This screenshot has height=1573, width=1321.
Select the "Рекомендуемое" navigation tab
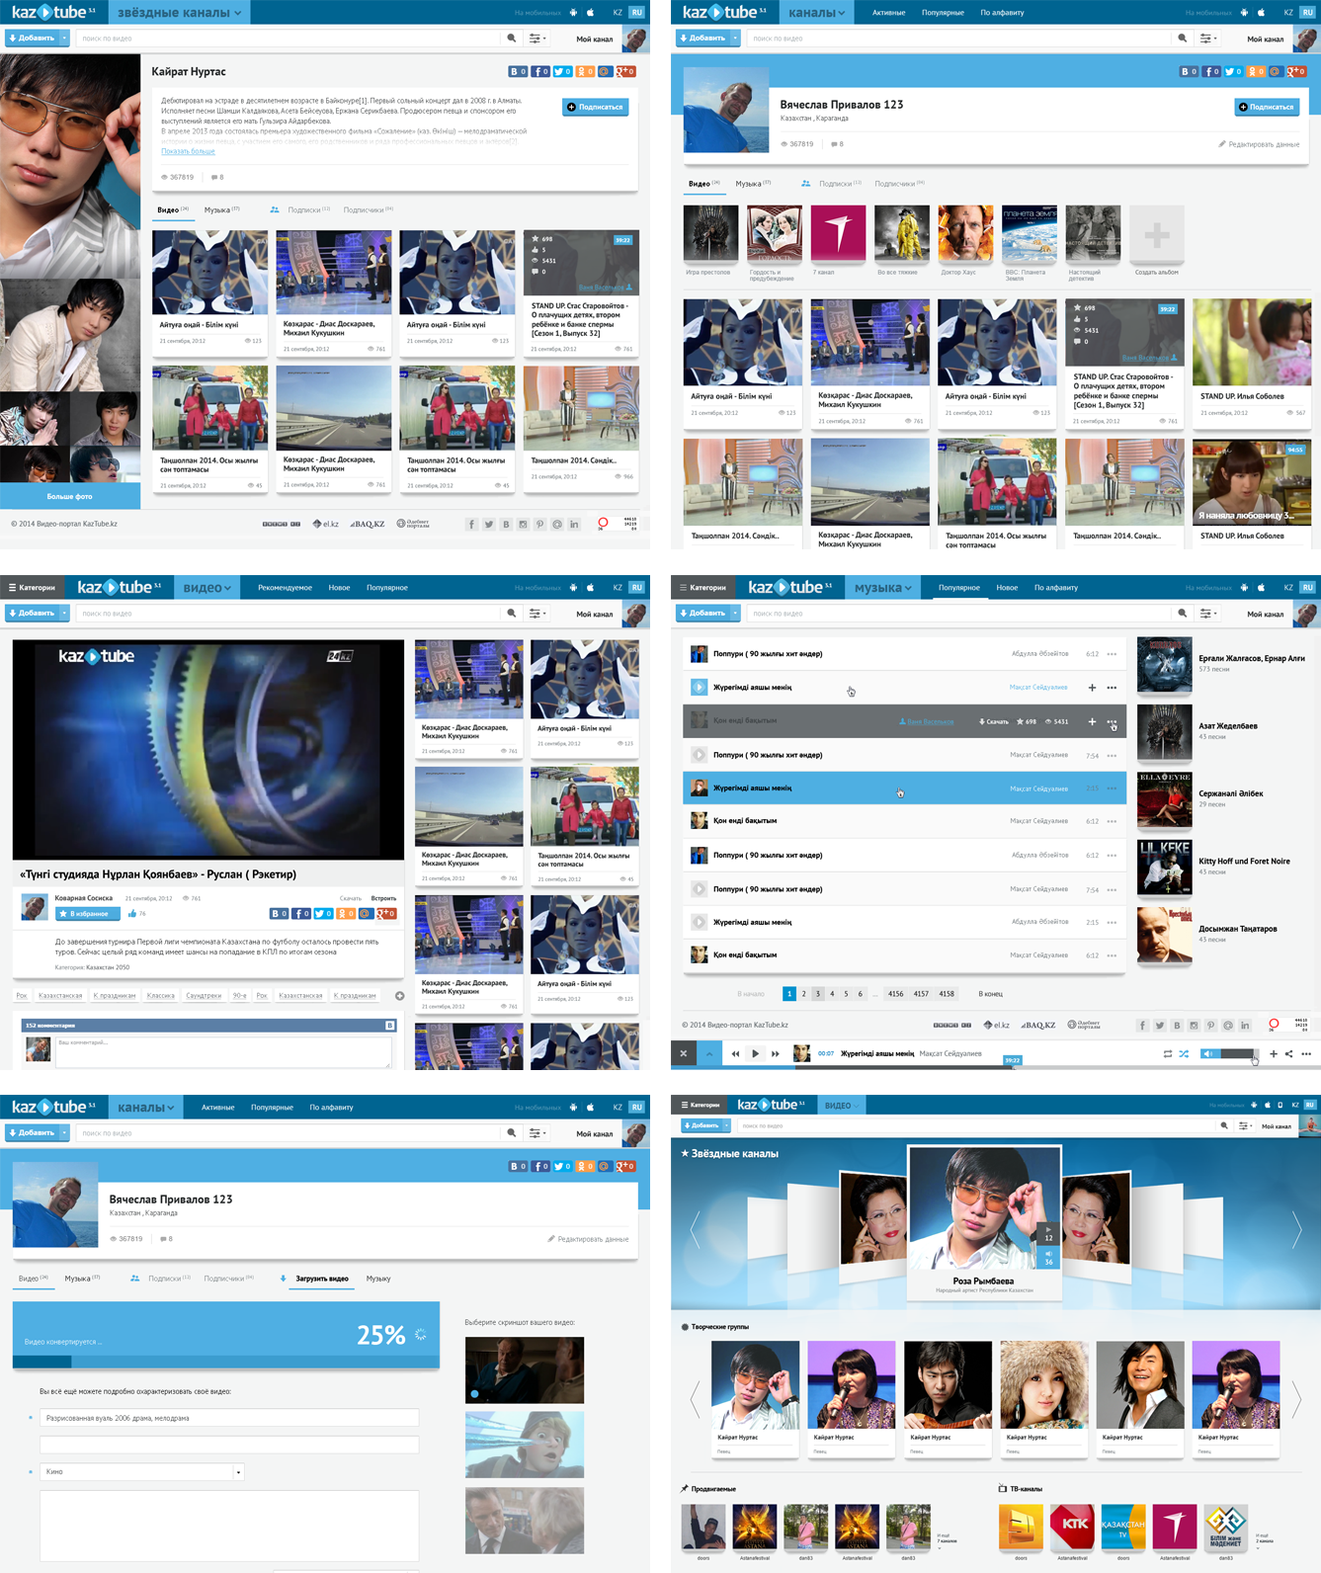tap(285, 588)
